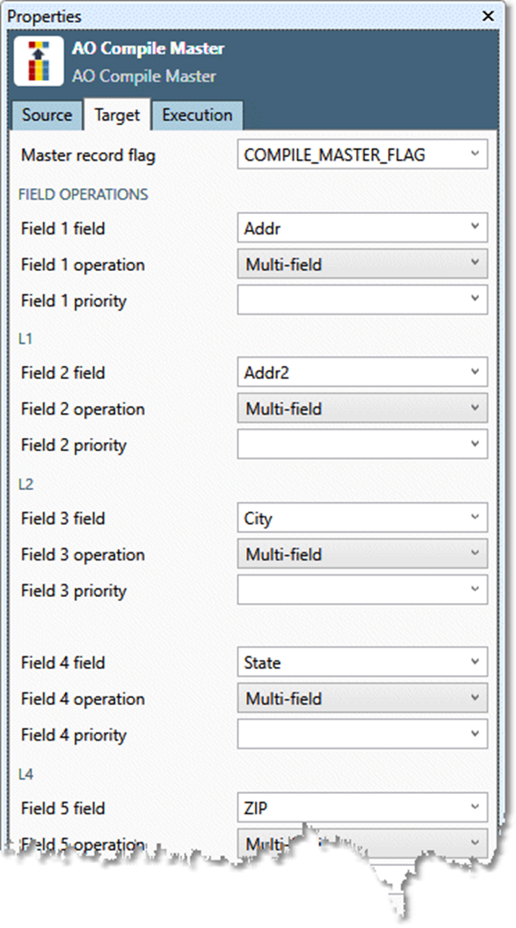Open the Field 3 operation dropdown
This screenshot has width=516, height=928.
362,554
